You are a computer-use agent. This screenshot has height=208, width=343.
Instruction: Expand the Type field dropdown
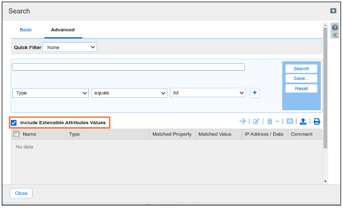[50, 93]
